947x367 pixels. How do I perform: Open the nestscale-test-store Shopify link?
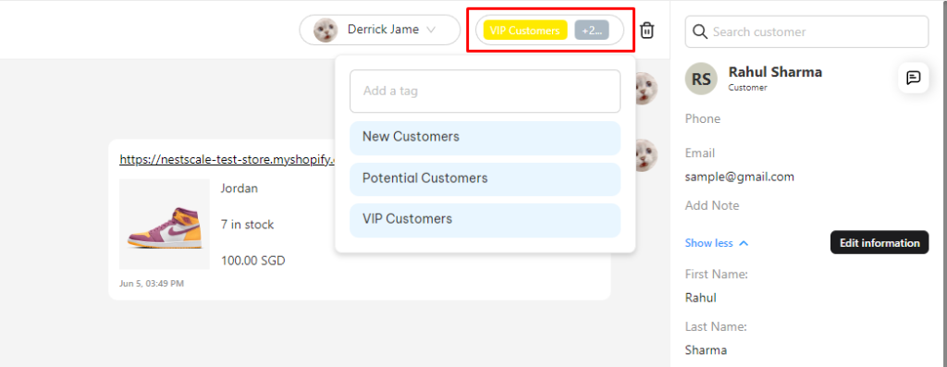(228, 159)
